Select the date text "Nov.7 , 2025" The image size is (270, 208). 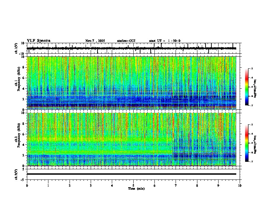95,41
